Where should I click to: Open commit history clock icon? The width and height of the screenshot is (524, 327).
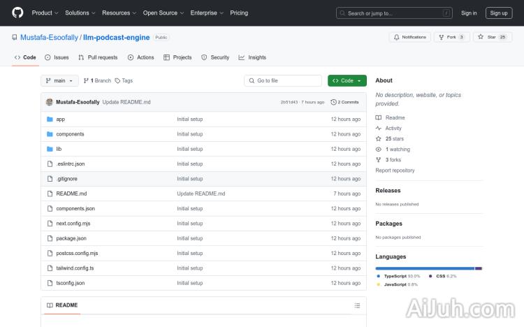[x=333, y=102]
